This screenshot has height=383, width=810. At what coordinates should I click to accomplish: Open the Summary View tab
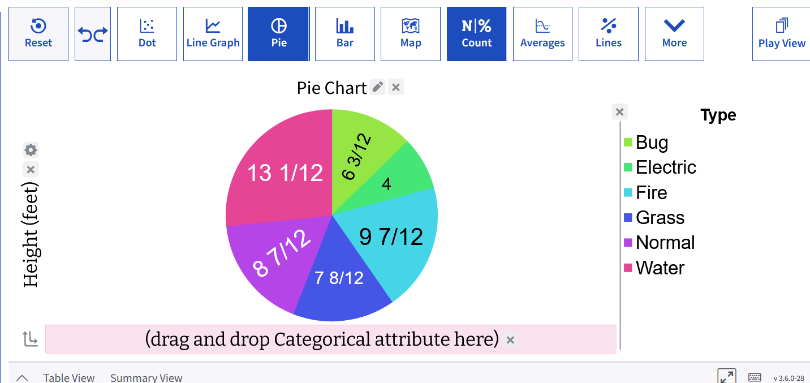(147, 378)
